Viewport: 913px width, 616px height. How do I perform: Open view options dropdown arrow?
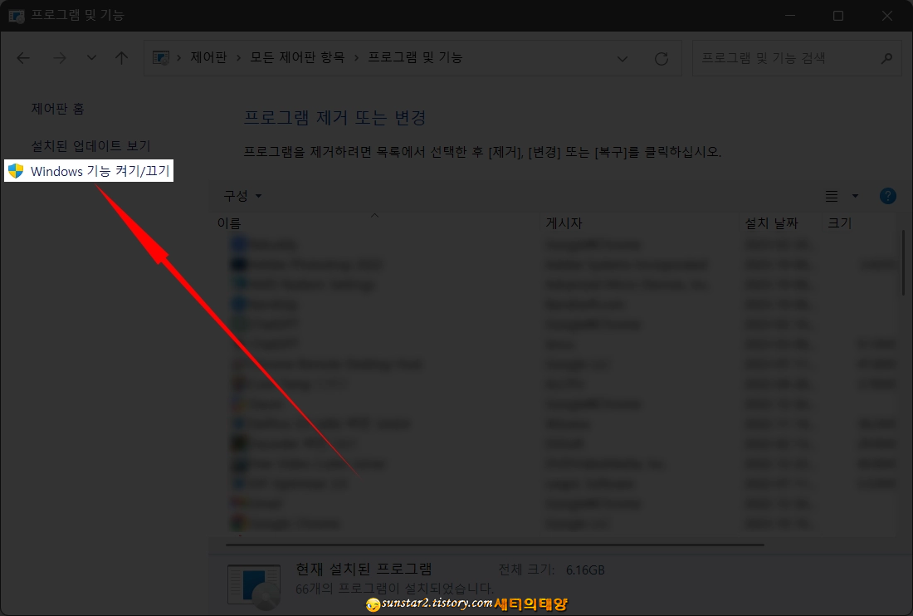tap(856, 196)
